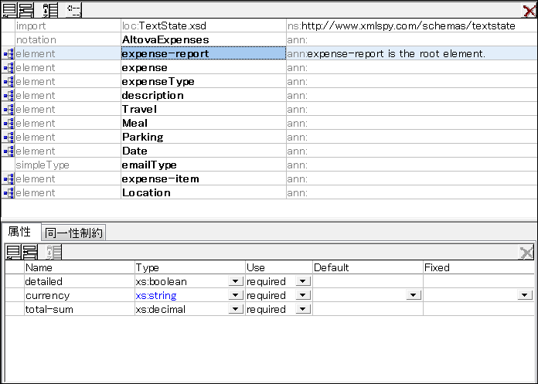Click the Default column header
Viewport: 538px width, 384px height.
pos(368,267)
